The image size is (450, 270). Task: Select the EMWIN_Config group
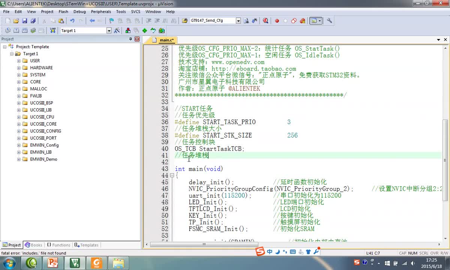click(x=44, y=145)
